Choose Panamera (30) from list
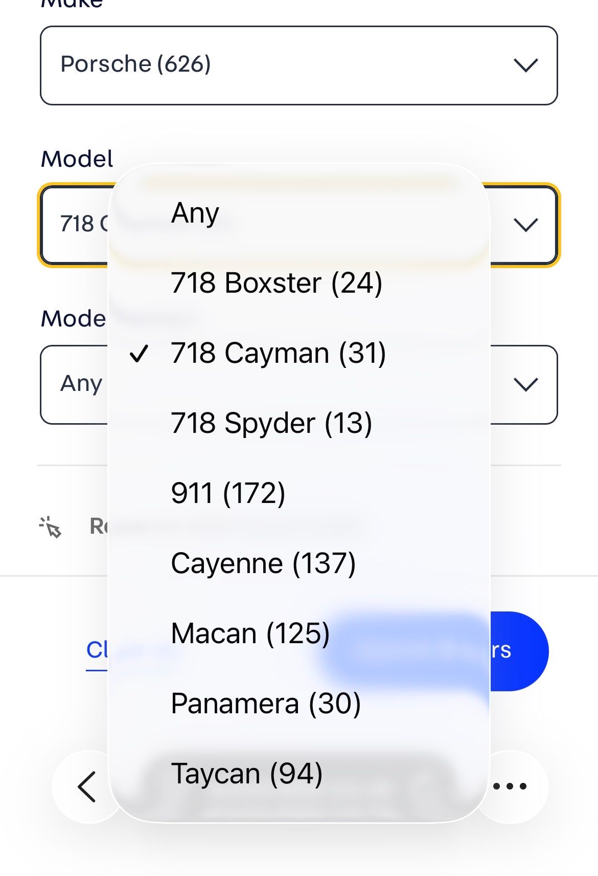Viewport: 598px width, 876px height. (265, 704)
